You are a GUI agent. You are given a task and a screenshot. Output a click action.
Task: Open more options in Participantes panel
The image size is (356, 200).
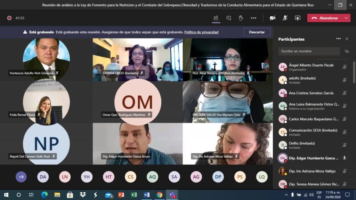tap(338, 39)
